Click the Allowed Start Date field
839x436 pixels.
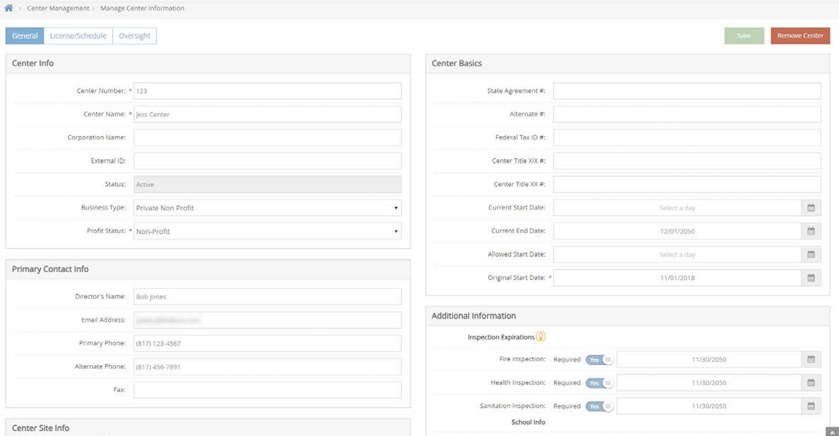click(x=677, y=254)
